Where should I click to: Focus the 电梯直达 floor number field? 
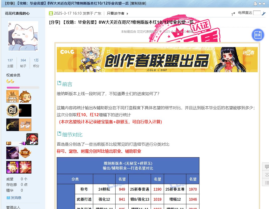point(257,13)
